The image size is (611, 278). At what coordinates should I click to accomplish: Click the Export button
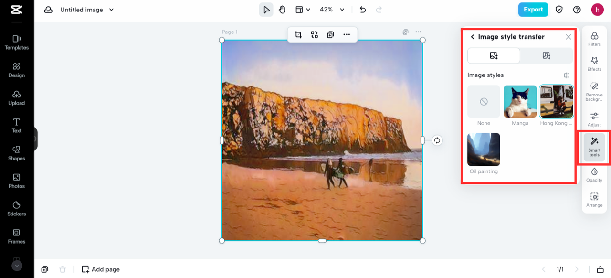click(x=533, y=10)
